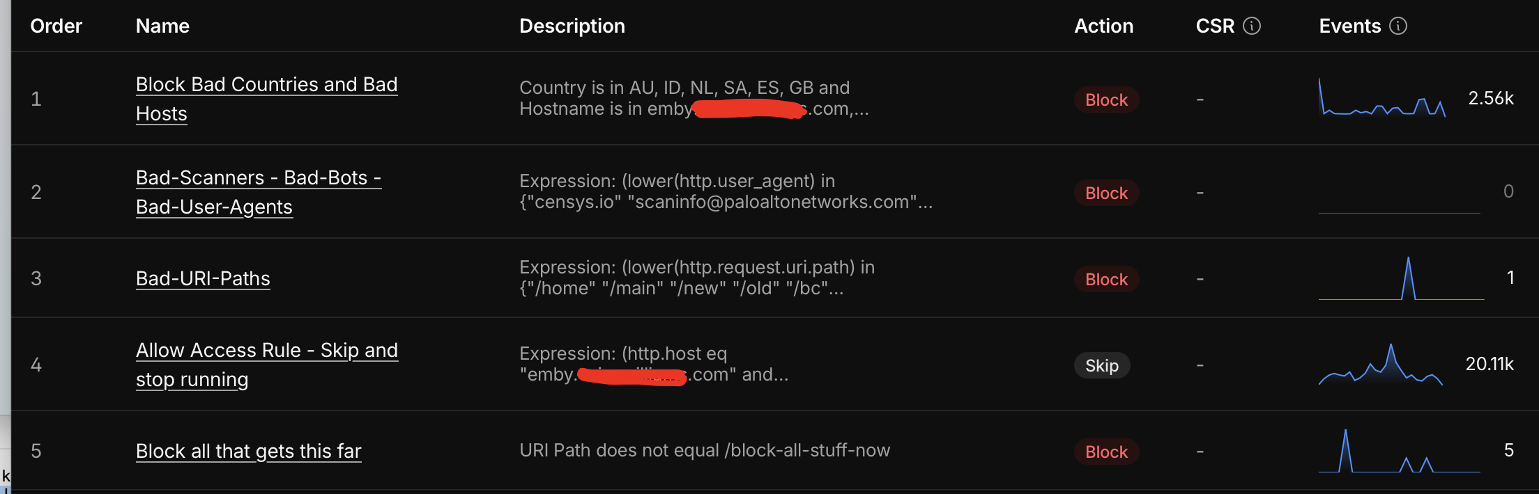
Task: Open the Bad-URI-Paths rule
Action: coord(203,278)
